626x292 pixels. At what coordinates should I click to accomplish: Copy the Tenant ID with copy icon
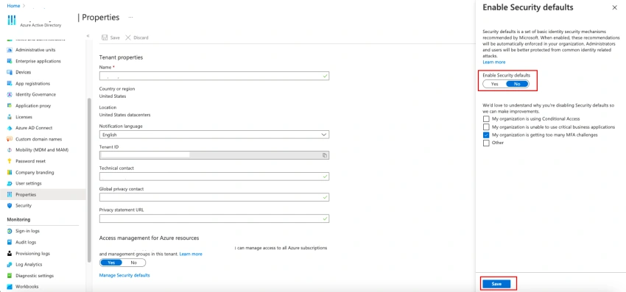[x=325, y=155]
